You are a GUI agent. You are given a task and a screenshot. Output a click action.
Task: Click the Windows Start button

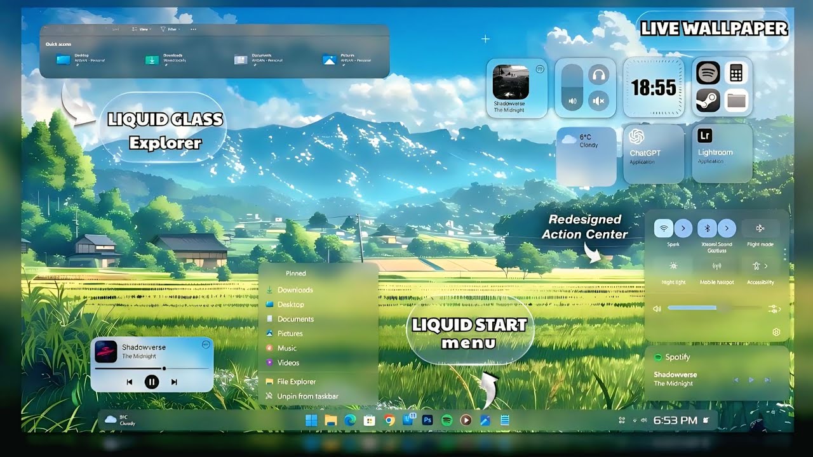(311, 420)
